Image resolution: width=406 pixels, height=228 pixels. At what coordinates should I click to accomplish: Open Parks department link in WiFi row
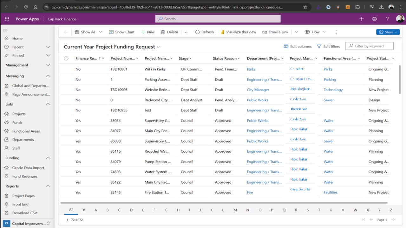(251, 69)
